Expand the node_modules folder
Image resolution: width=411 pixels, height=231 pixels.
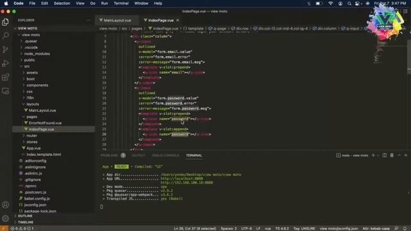[x=37, y=54]
